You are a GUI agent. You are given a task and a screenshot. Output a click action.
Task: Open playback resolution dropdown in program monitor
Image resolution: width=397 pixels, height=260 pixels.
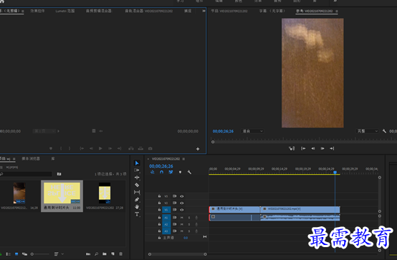point(368,131)
